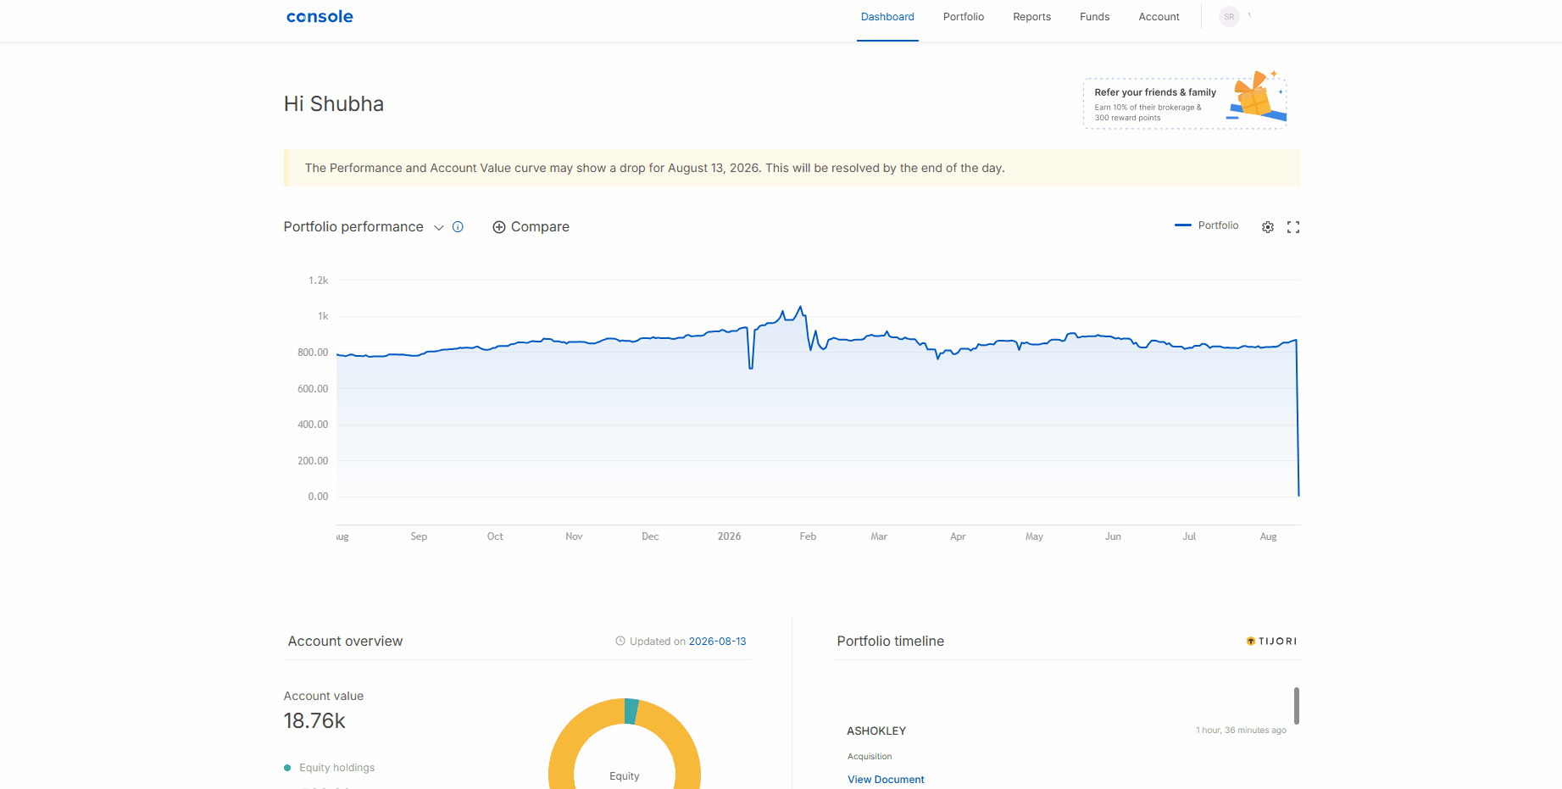Open the Portfolio tab

pyautogui.click(x=964, y=17)
